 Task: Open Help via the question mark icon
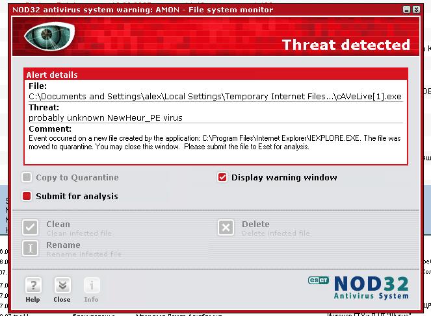[x=33, y=285]
